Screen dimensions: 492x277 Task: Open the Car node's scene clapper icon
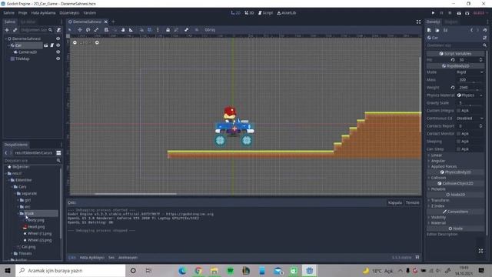[x=46, y=45]
